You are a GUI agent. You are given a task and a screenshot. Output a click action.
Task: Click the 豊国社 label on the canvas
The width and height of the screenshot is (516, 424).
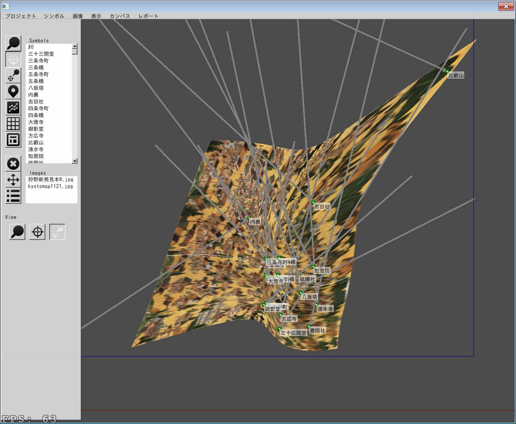[318, 331]
